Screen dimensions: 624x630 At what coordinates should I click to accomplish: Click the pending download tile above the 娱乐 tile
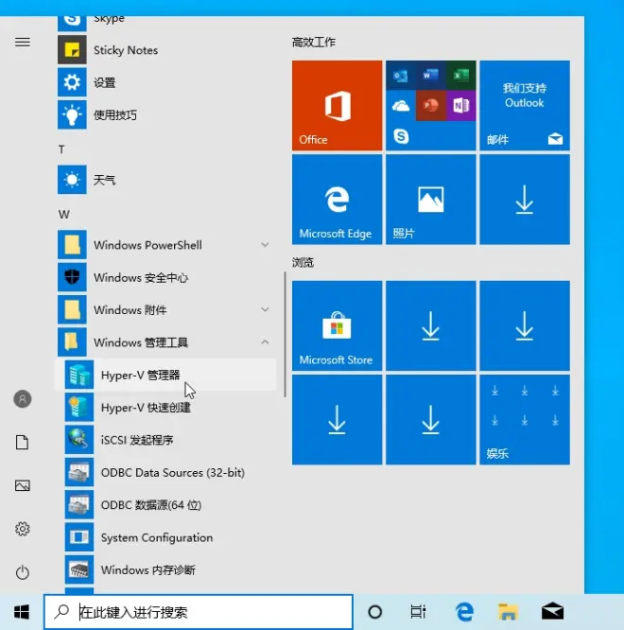(525, 325)
